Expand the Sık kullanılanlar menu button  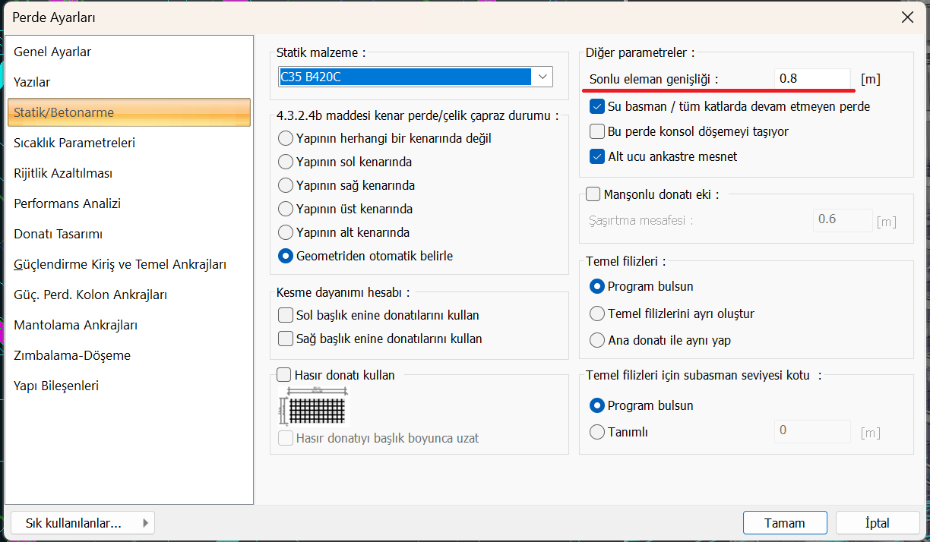84,523
